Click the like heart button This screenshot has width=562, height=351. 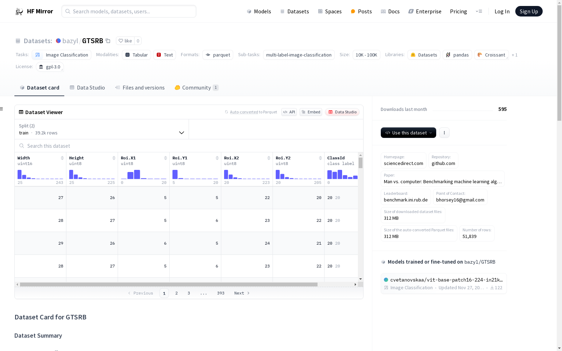pyautogui.click(x=125, y=41)
